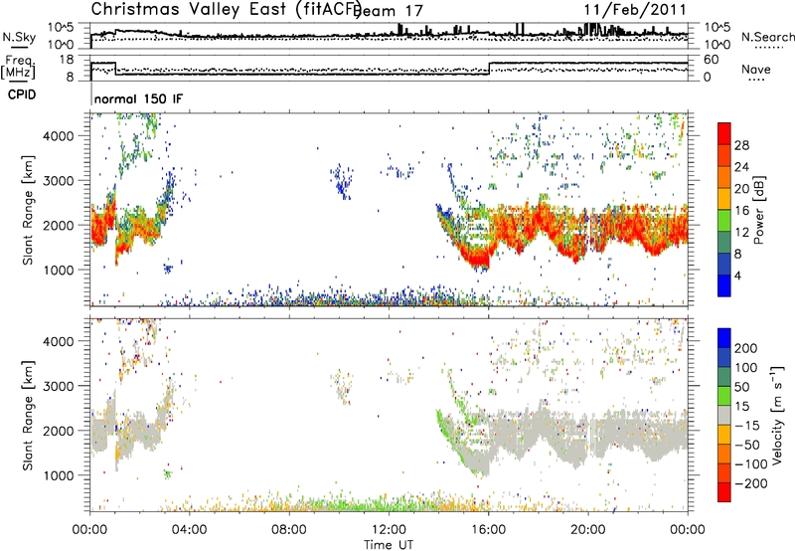The width and height of the screenshot is (795, 551).
Task: Click the 'Freq. [MHz]' axis label
Action: pyautogui.click(x=18, y=67)
